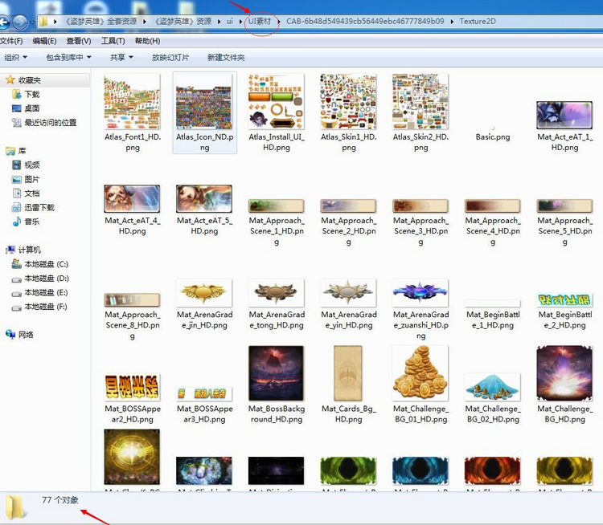Select Basic.png file
This screenshot has width=603, height=525.
(493, 136)
